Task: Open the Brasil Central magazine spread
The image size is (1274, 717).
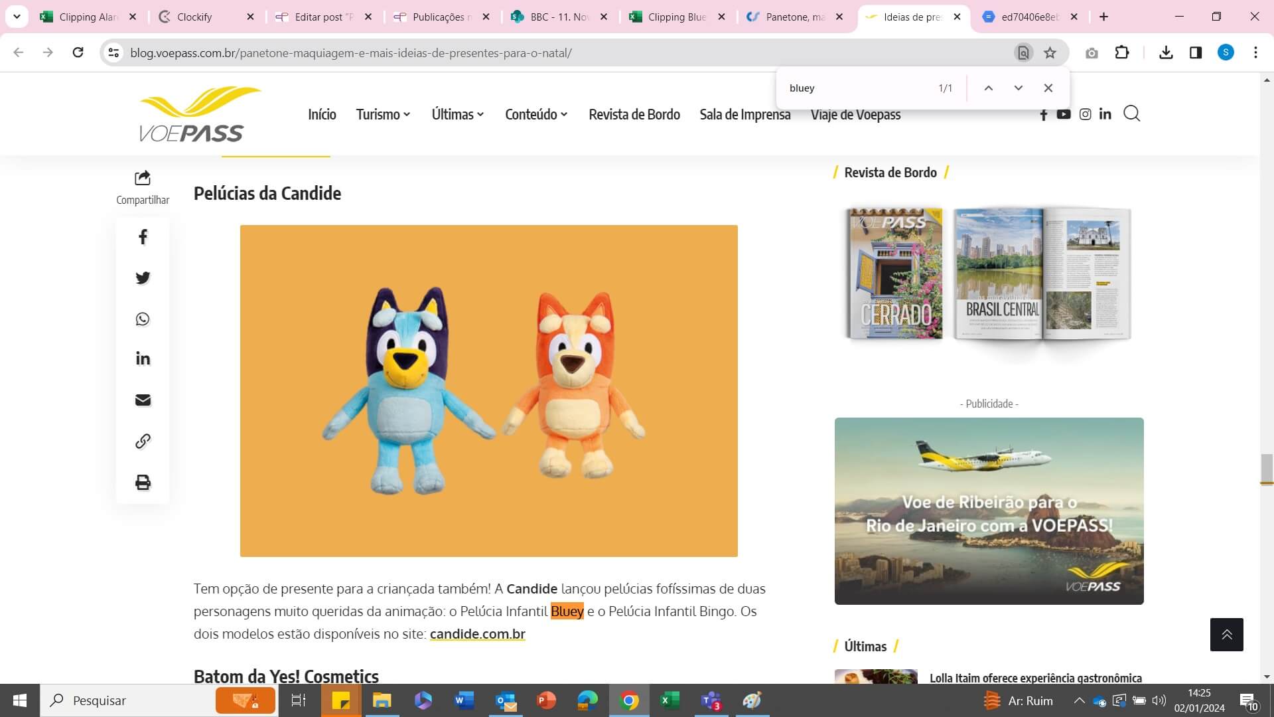Action: pos(1042,274)
